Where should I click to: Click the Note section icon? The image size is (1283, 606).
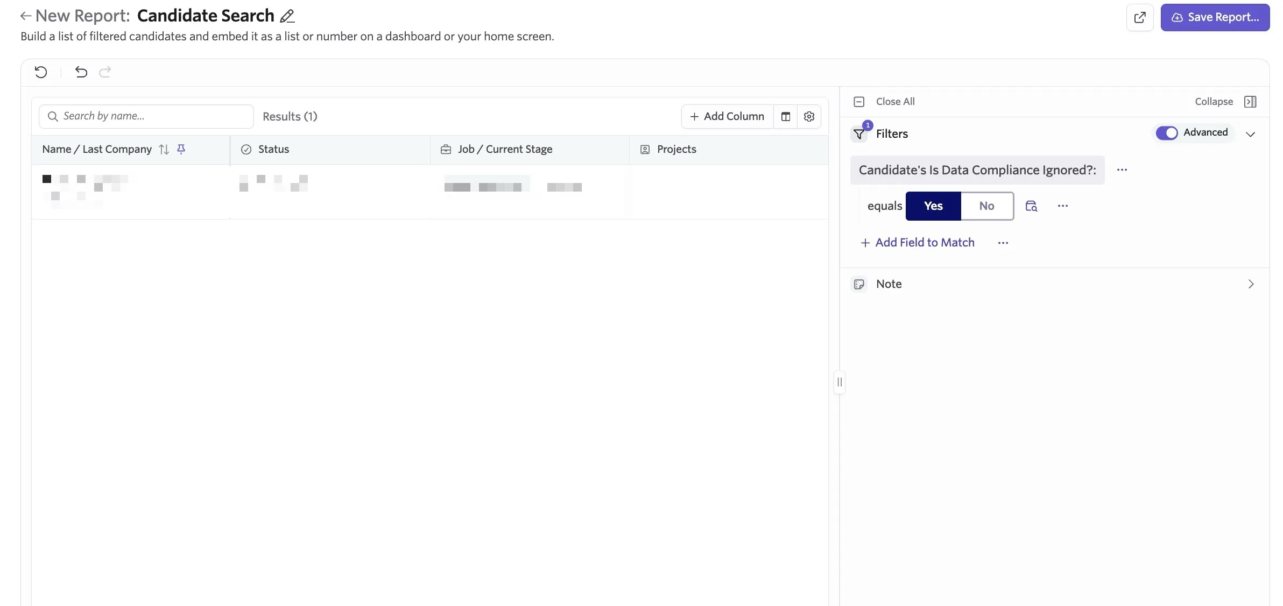point(859,284)
